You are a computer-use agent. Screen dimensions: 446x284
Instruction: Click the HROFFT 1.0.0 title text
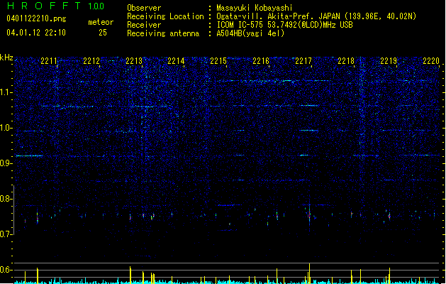(x=55, y=6)
